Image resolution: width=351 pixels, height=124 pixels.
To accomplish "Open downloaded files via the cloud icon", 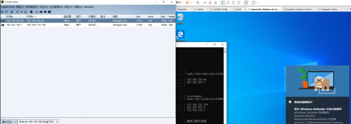I will 41,12.
